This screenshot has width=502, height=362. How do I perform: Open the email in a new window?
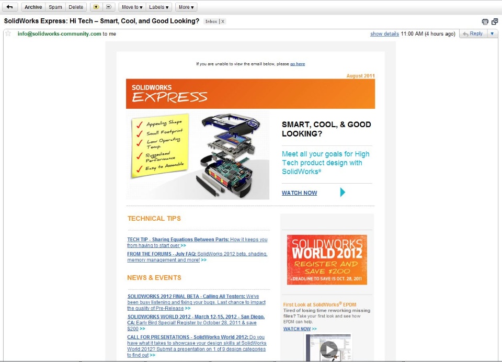495,22
